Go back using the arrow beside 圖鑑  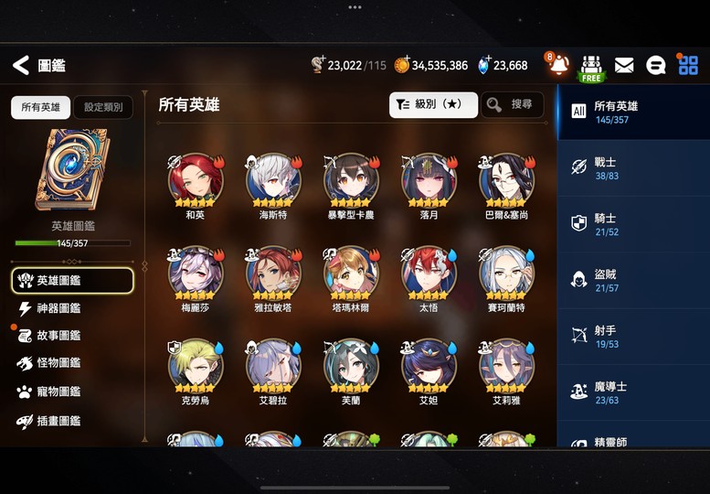[21, 65]
